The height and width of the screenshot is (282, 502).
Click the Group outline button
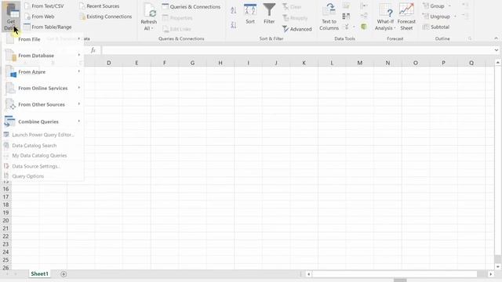pyautogui.click(x=434, y=6)
